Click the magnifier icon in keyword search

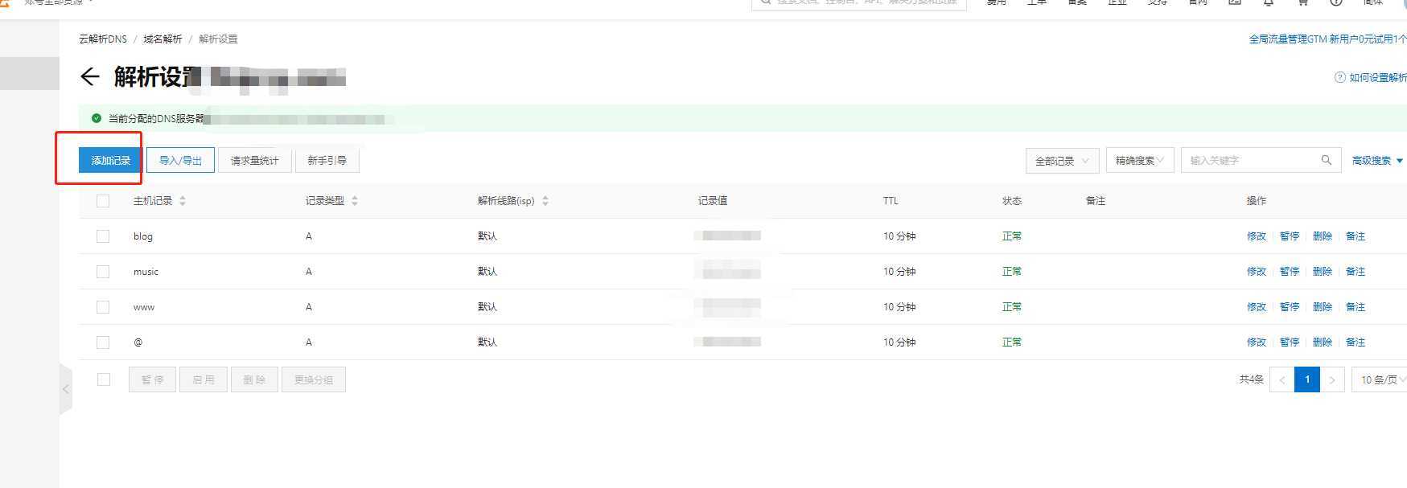tap(1326, 160)
